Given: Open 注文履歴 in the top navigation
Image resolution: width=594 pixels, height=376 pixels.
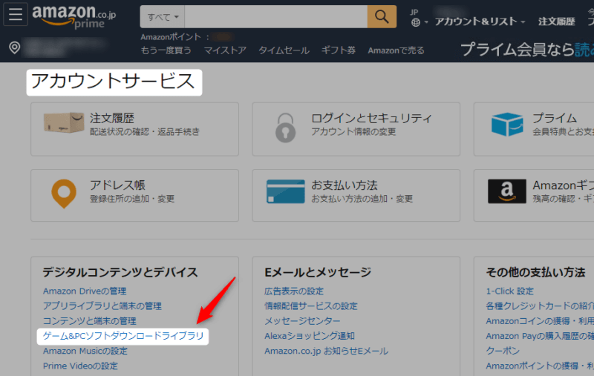Looking at the screenshot, I should point(556,22).
